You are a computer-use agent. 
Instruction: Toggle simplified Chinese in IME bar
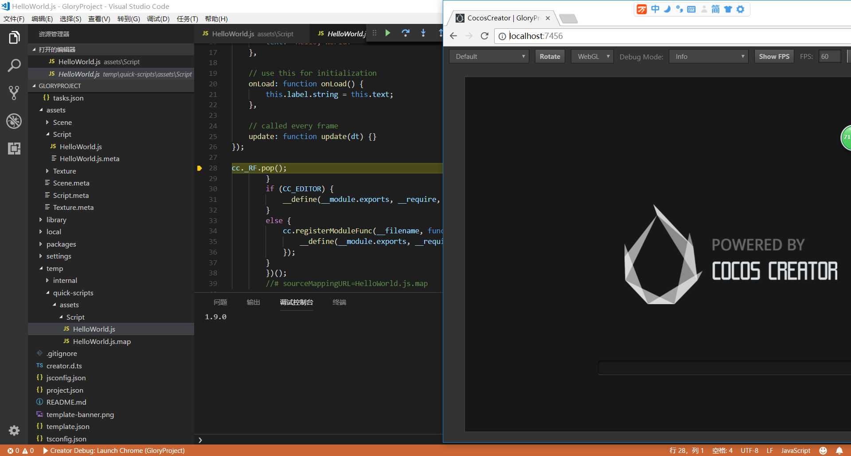coord(715,9)
